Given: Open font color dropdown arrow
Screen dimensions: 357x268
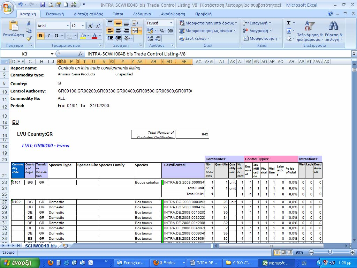Looking at the screenshot, I should coord(100,36).
